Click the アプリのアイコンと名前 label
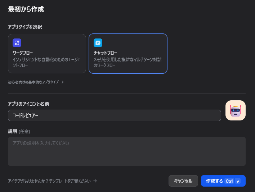The width and height of the screenshot is (255, 192). tap(28, 104)
